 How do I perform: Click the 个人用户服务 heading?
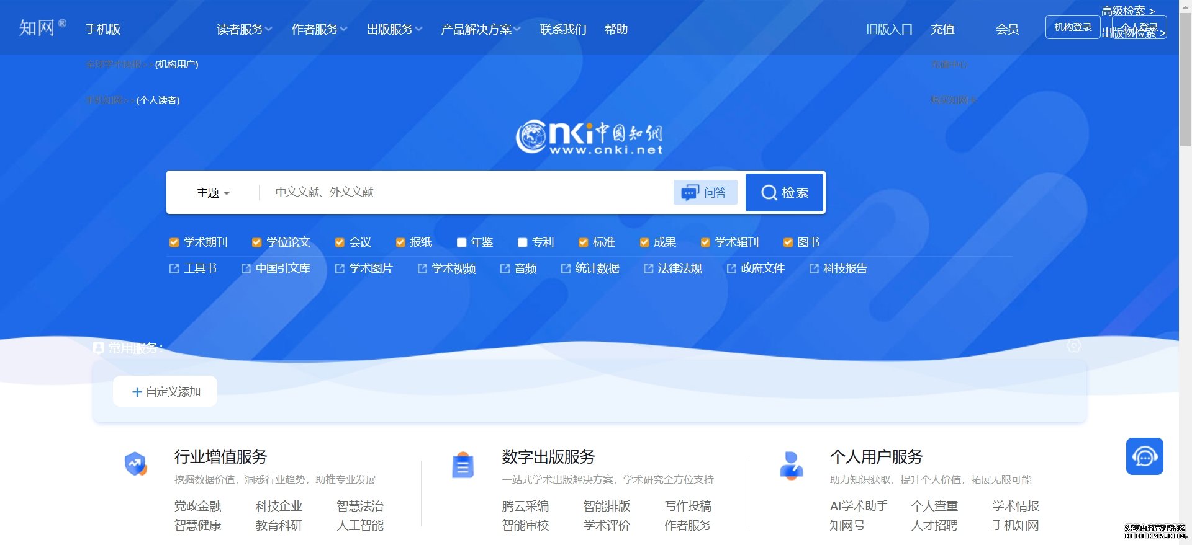point(876,457)
